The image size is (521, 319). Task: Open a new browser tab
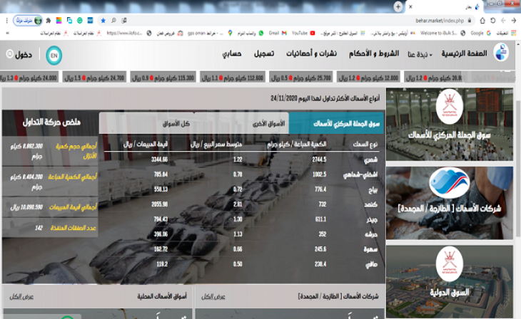[x=398, y=6]
